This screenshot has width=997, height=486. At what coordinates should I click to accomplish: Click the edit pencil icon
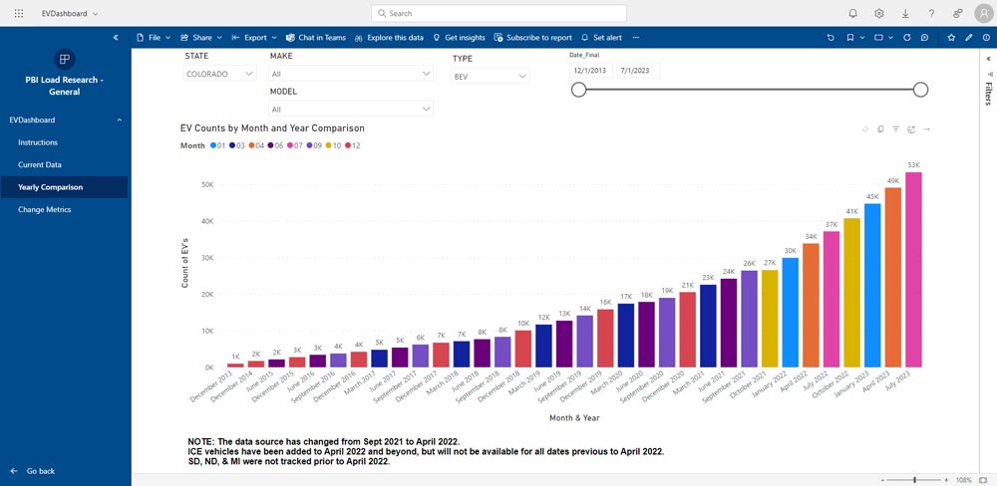968,37
